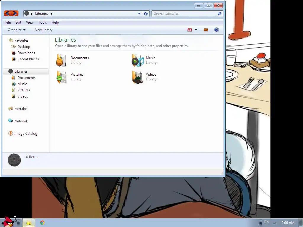Click the mistake user icon in sidebar
The height and width of the screenshot is (227, 303).
11,108
